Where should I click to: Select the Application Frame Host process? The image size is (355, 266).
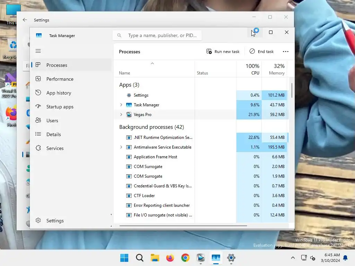pos(201,157)
